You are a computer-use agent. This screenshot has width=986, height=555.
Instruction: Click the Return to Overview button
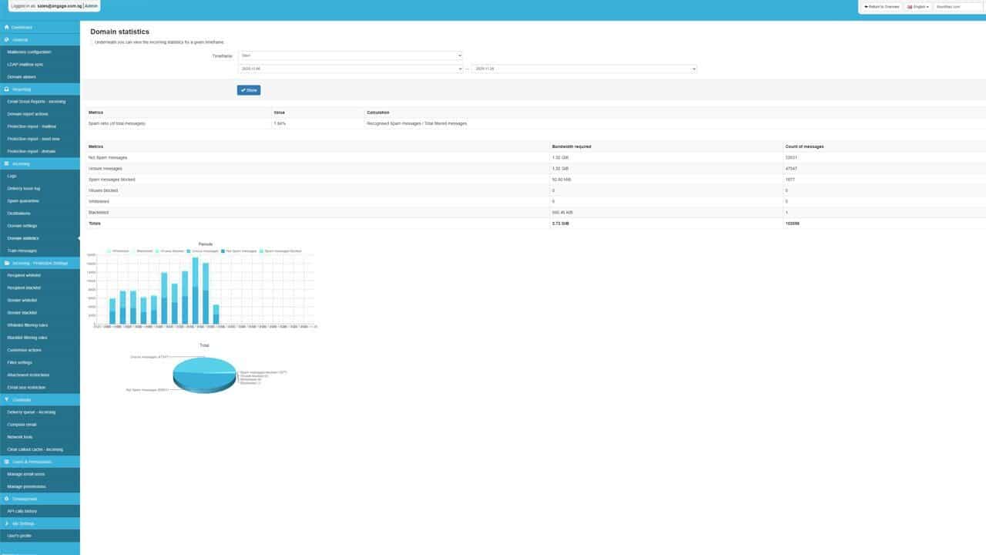(x=882, y=7)
